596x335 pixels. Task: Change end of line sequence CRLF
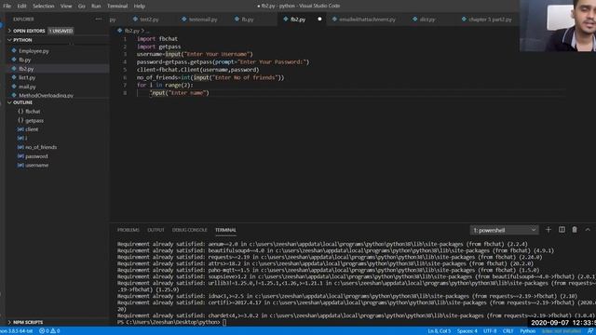tap(508, 331)
